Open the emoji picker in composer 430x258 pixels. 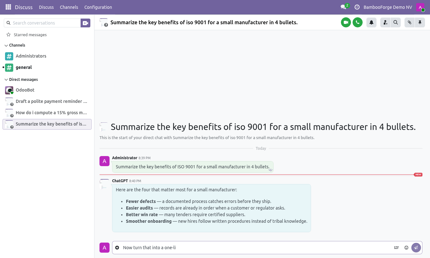click(406, 248)
